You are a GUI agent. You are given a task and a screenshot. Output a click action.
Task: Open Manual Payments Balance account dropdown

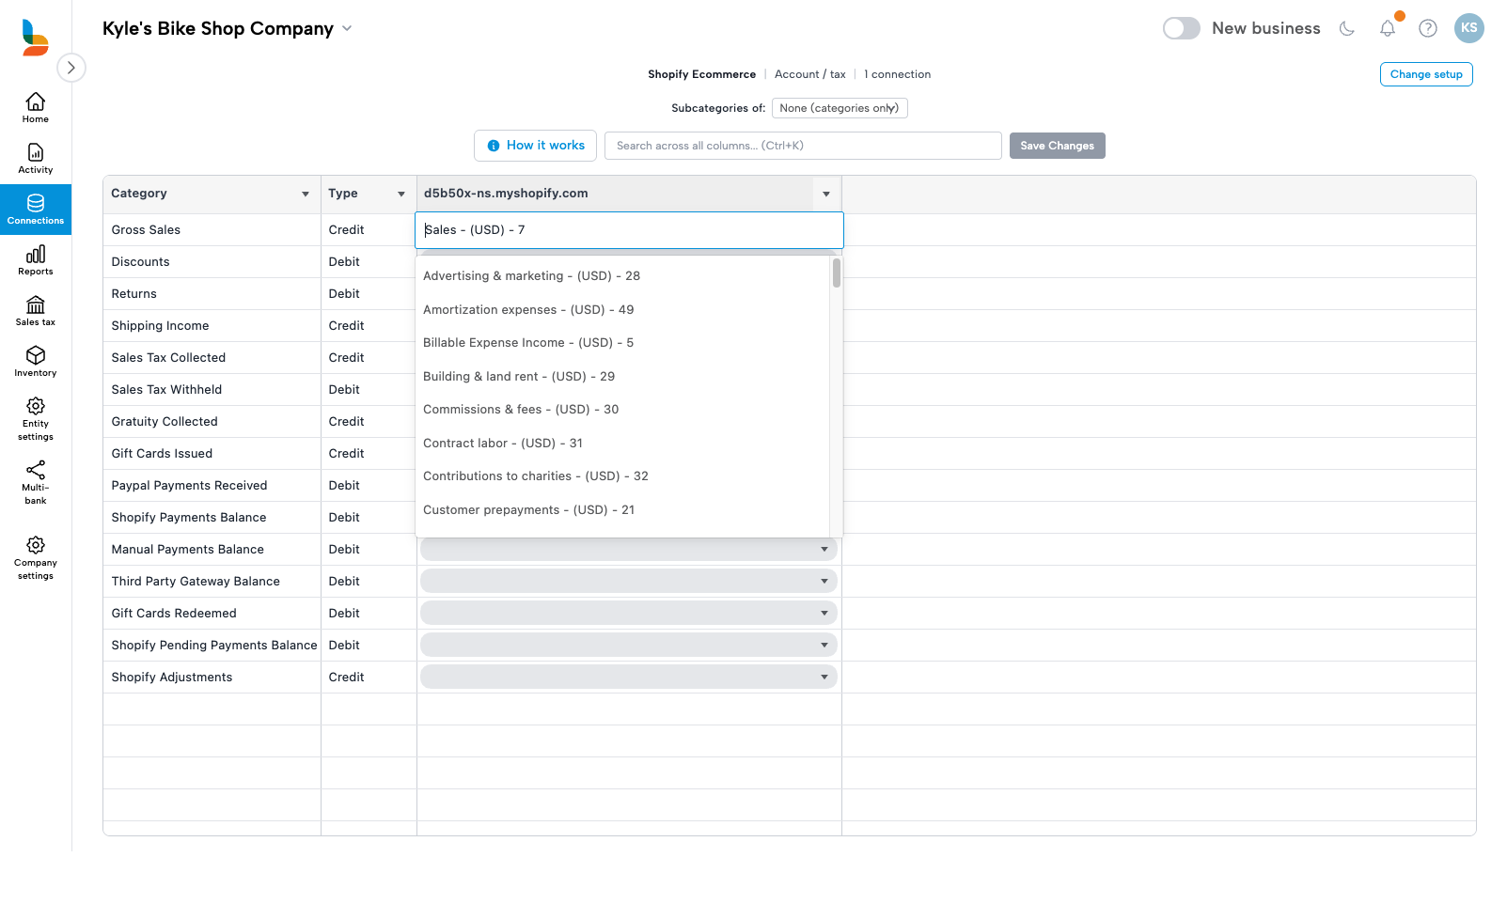[629, 550]
